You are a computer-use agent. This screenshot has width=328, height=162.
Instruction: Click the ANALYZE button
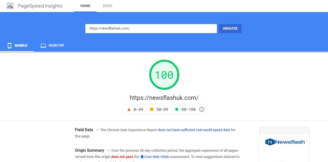[230, 29]
